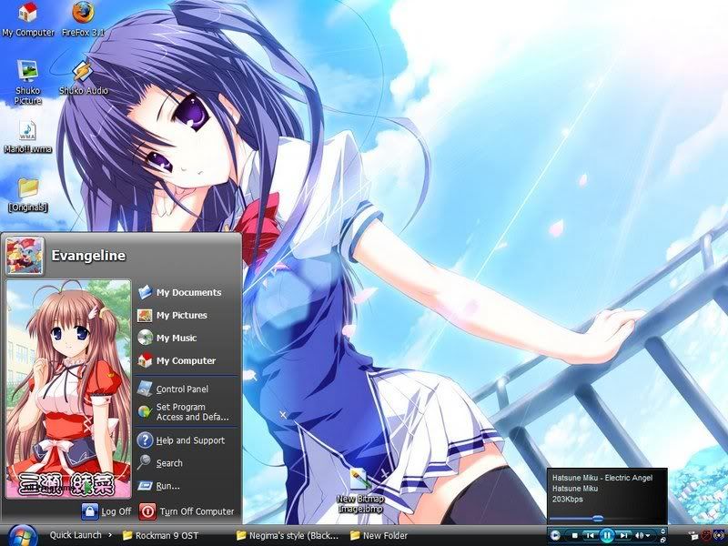Stop playback in the media toolbar
728x546 pixels.
pos(575,535)
